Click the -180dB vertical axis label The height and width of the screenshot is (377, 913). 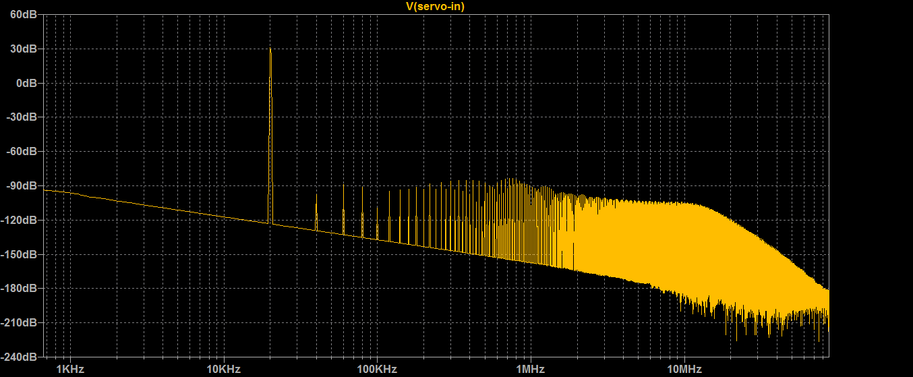tap(20, 288)
